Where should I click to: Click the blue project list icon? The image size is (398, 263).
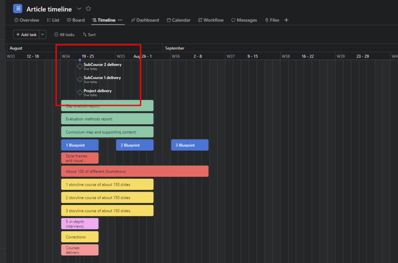tap(17, 9)
